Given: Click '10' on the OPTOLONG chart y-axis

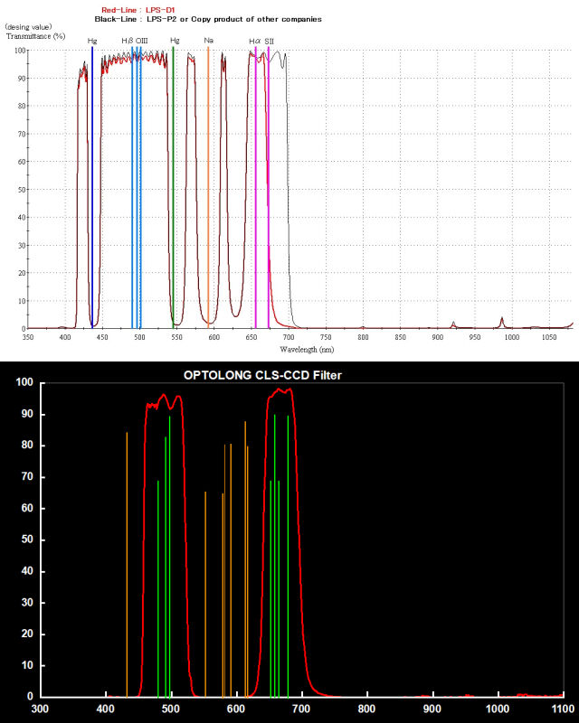Looking at the screenshot, I should 28,665.
